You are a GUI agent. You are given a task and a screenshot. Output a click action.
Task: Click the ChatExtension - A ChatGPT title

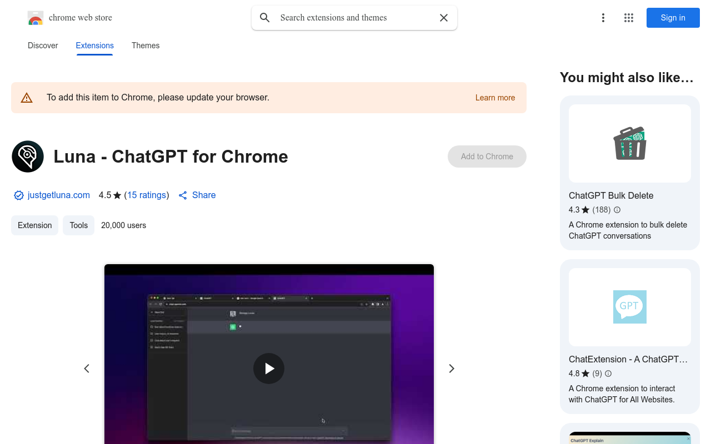pos(628,359)
